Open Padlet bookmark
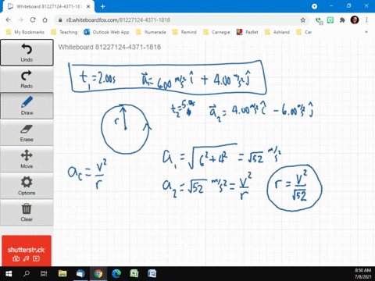375x281 pixels. [247, 32]
